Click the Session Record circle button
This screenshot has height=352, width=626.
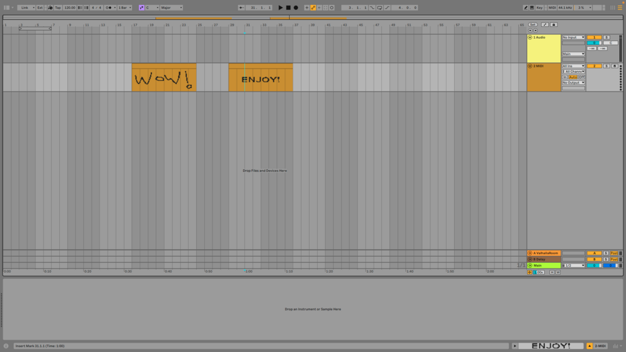[x=332, y=7]
